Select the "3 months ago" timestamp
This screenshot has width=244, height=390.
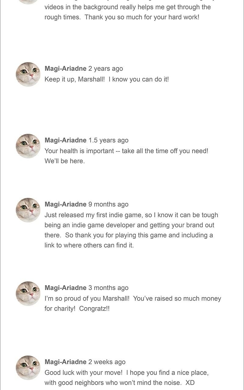(x=109, y=288)
